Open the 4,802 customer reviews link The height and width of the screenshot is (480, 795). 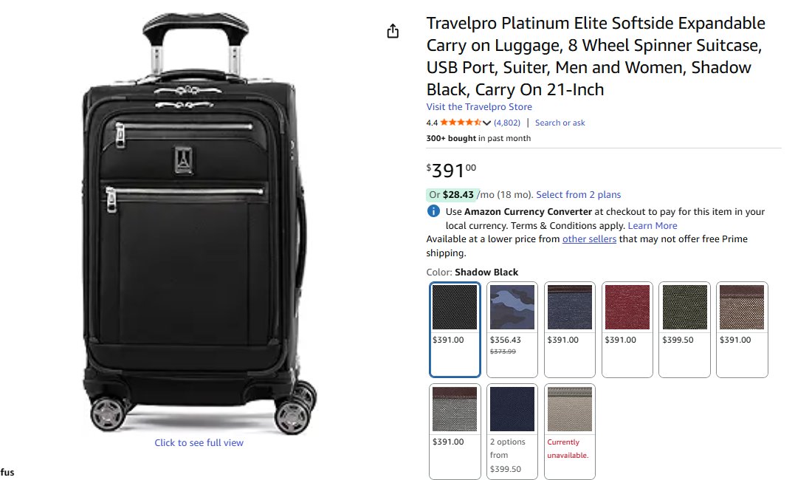click(507, 123)
